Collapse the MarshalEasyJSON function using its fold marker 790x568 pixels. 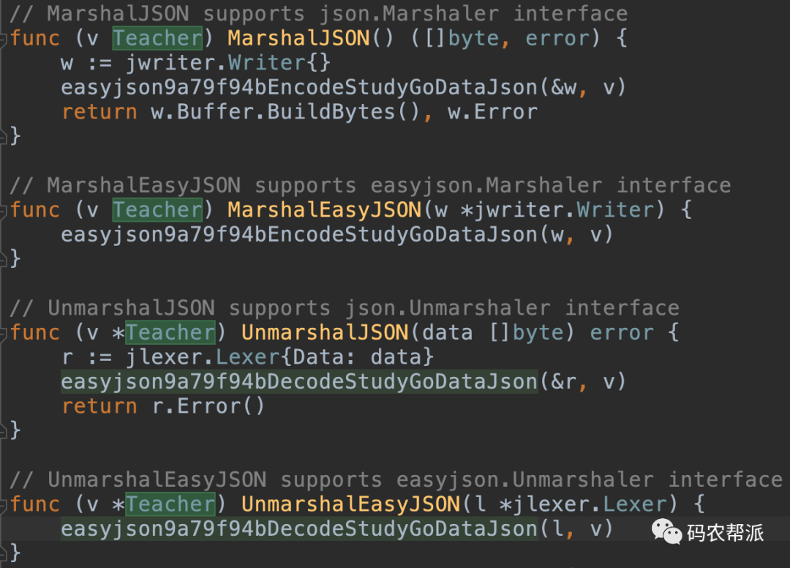point(2,212)
